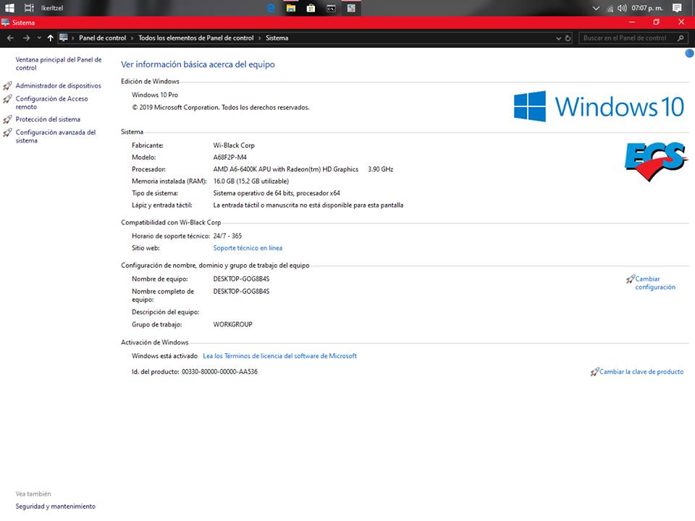Image resolution: width=695 pixels, height=521 pixels.
Task: Select the Wi-Black Corp manufacturer value
Action: [x=234, y=145]
